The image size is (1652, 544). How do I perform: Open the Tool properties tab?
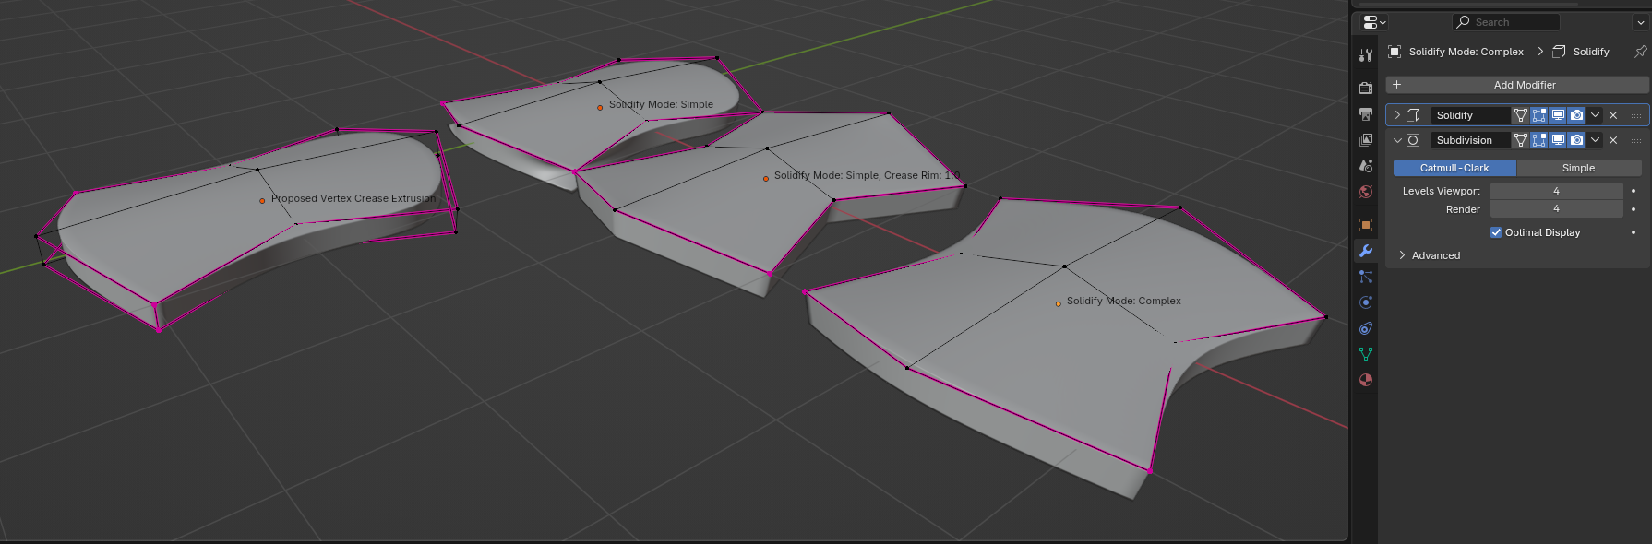tap(1366, 55)
